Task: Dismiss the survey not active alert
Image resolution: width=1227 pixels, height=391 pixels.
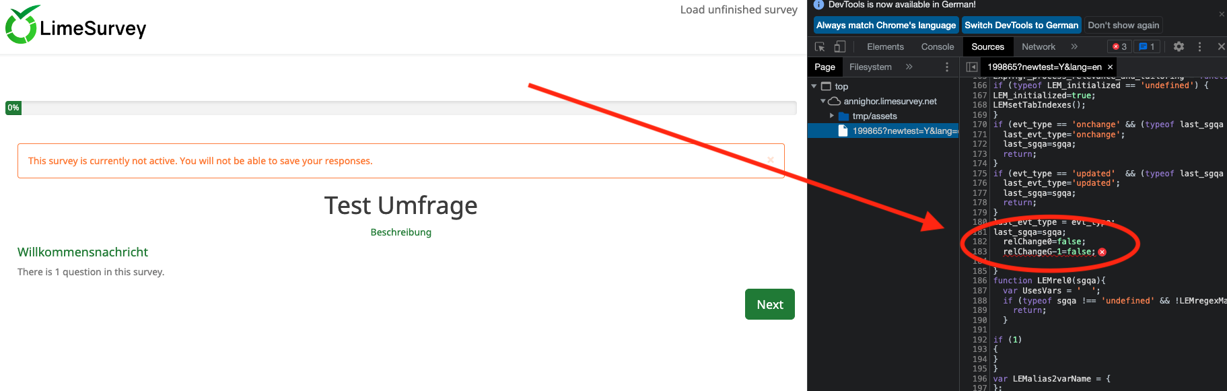Action: pyautogui.click(x=771, y=160)
